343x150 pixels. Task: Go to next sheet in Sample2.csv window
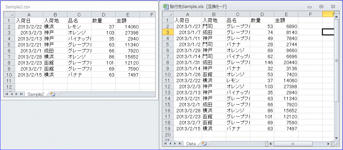coord(17,94)
